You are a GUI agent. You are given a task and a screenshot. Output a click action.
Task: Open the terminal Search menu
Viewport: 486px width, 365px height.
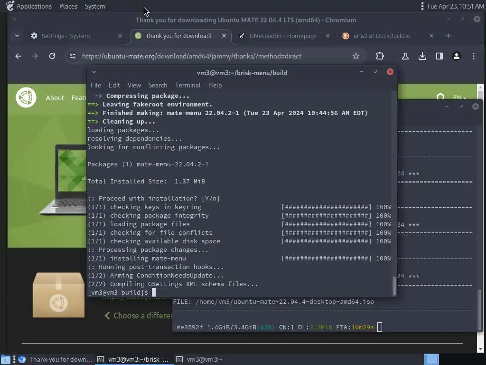point(158,85)
